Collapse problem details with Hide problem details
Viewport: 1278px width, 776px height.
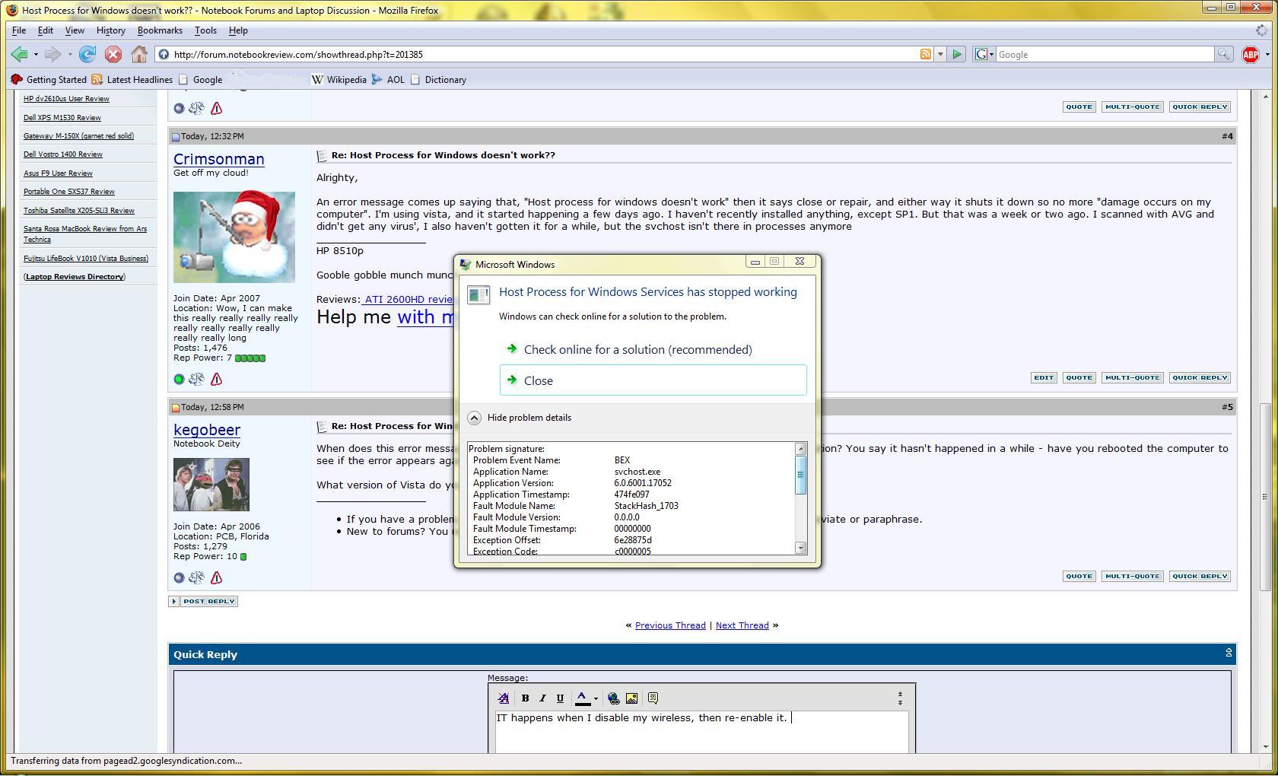[x=520, y=418]
